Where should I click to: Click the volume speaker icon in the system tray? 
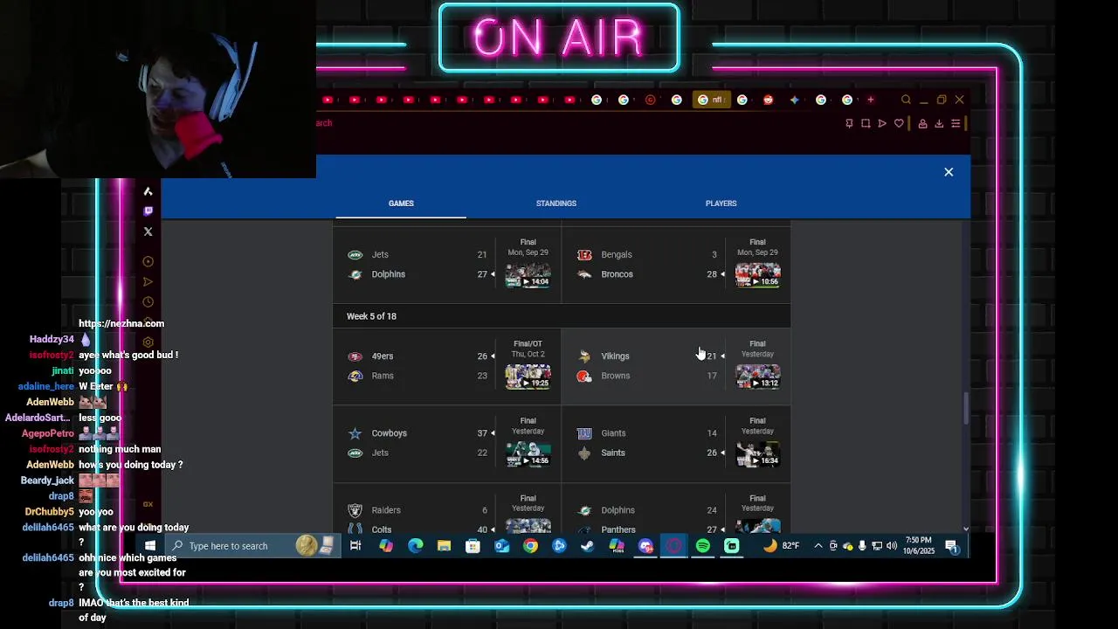892,546
